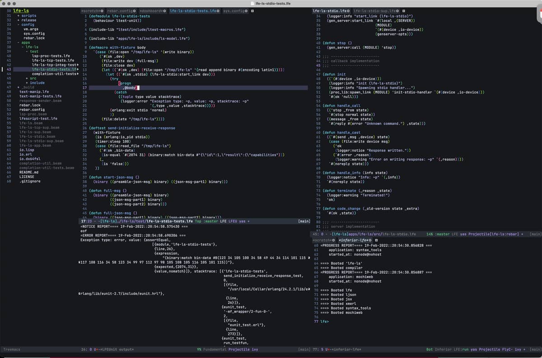Image resolution: width=542 pixels, height=358 pixels.
Task: Collapse the lfe-ls subfolder under apps
Action: (x=23, y=47)
